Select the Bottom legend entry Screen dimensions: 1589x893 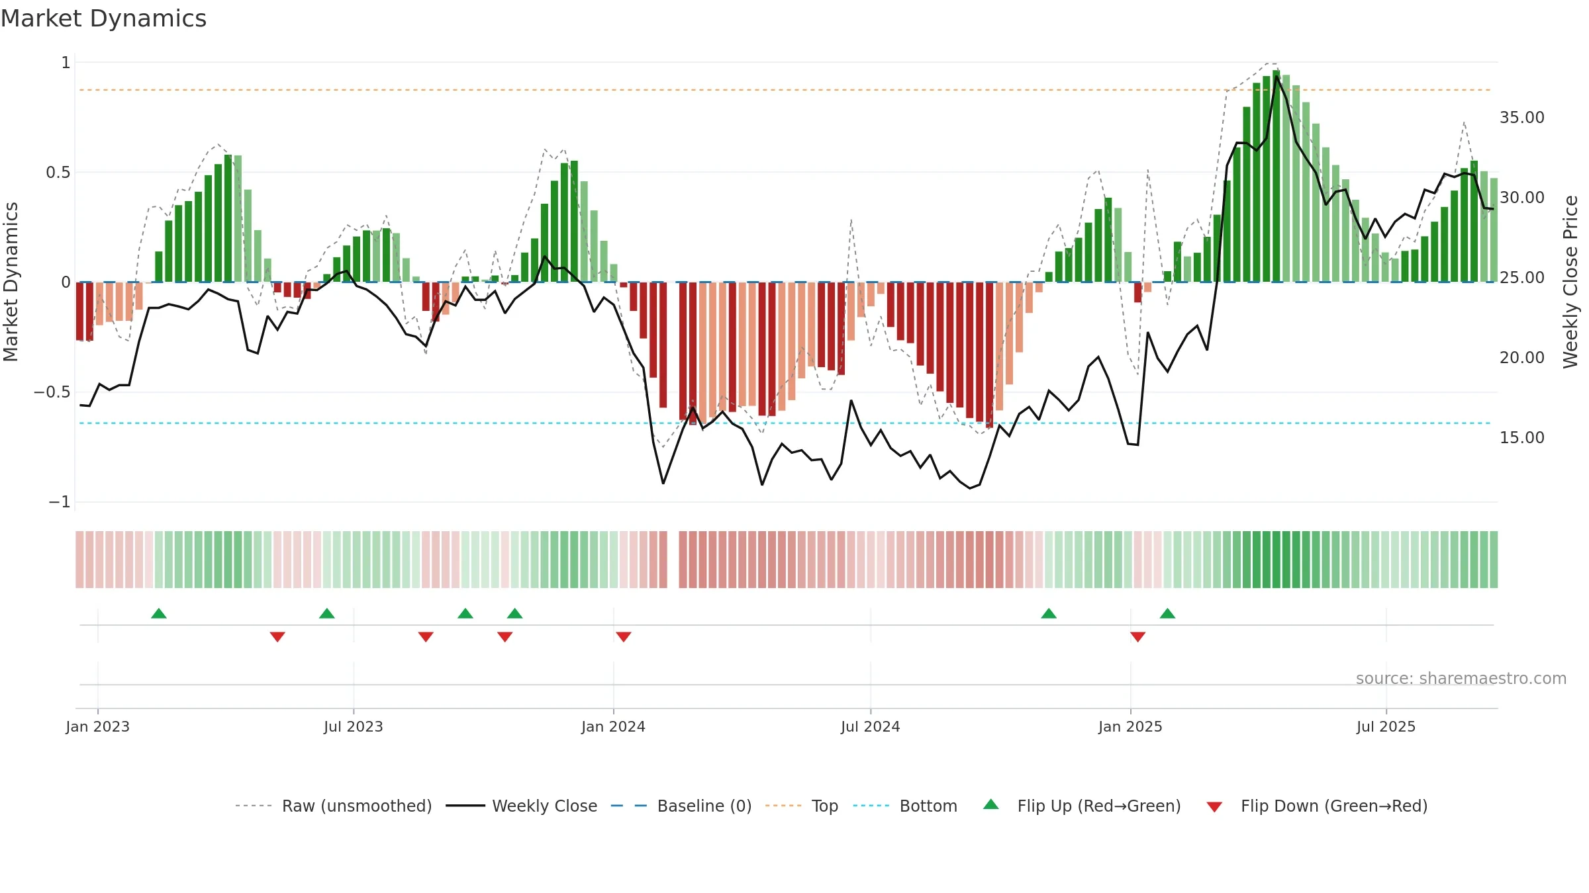tap(905, 806)
